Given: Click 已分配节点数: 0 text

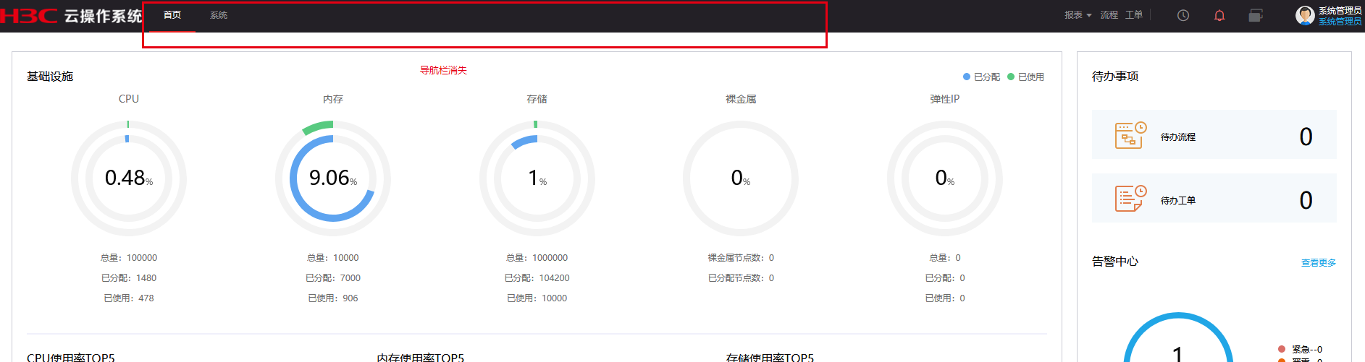Looking at the screenshot, I should click(x=741, y=278).
